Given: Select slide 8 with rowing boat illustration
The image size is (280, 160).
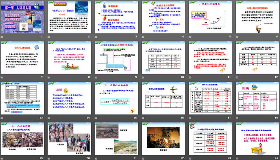Looking at the screenshot, I should pyautogui.click(x=69, y=58).
